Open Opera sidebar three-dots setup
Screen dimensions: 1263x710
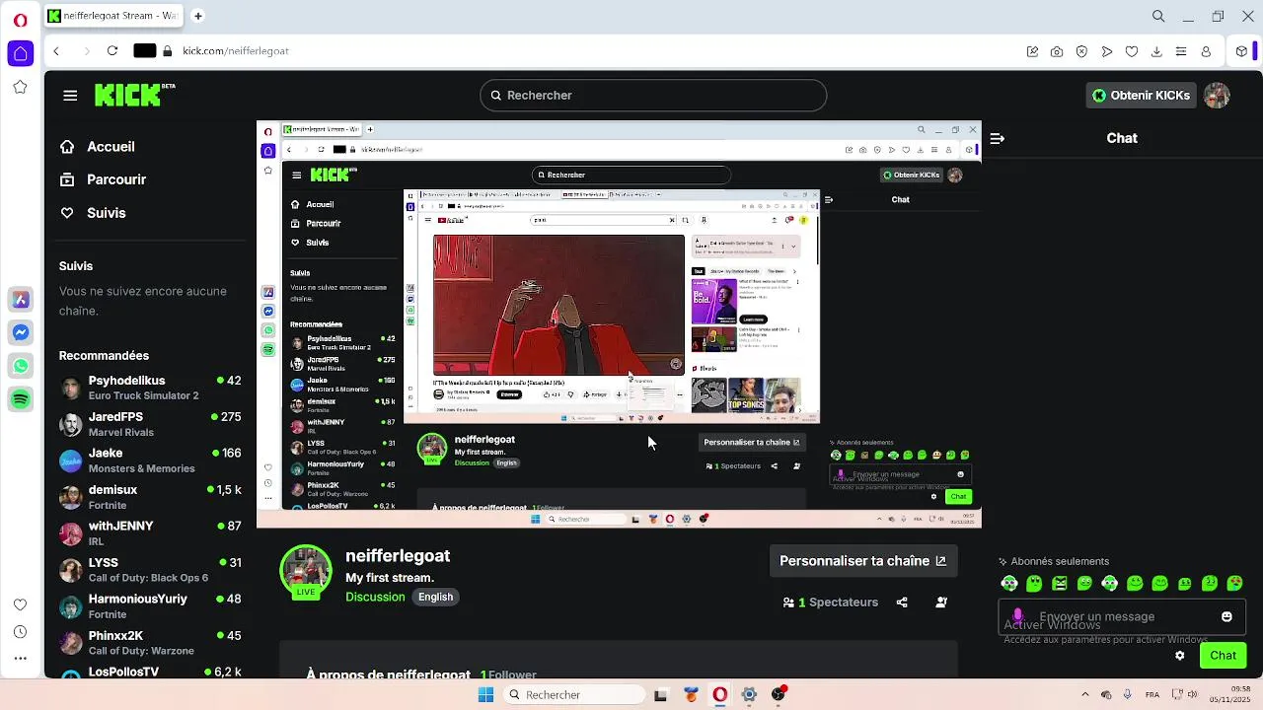click(20, 659)
